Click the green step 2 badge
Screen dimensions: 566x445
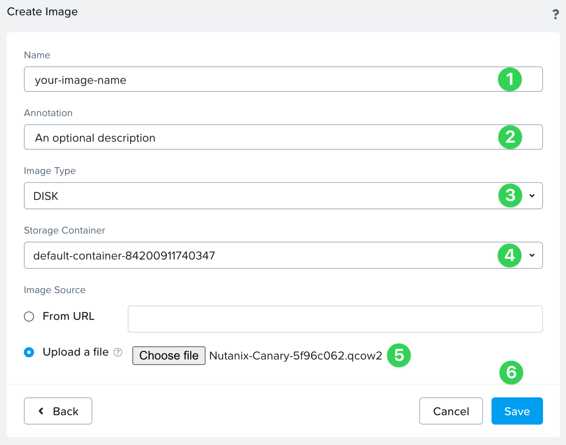click(510, 137)
